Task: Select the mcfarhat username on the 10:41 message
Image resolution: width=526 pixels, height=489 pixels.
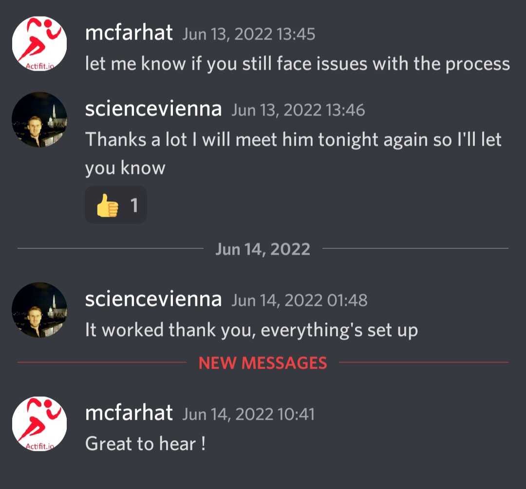Action: [x=129, y=414]
